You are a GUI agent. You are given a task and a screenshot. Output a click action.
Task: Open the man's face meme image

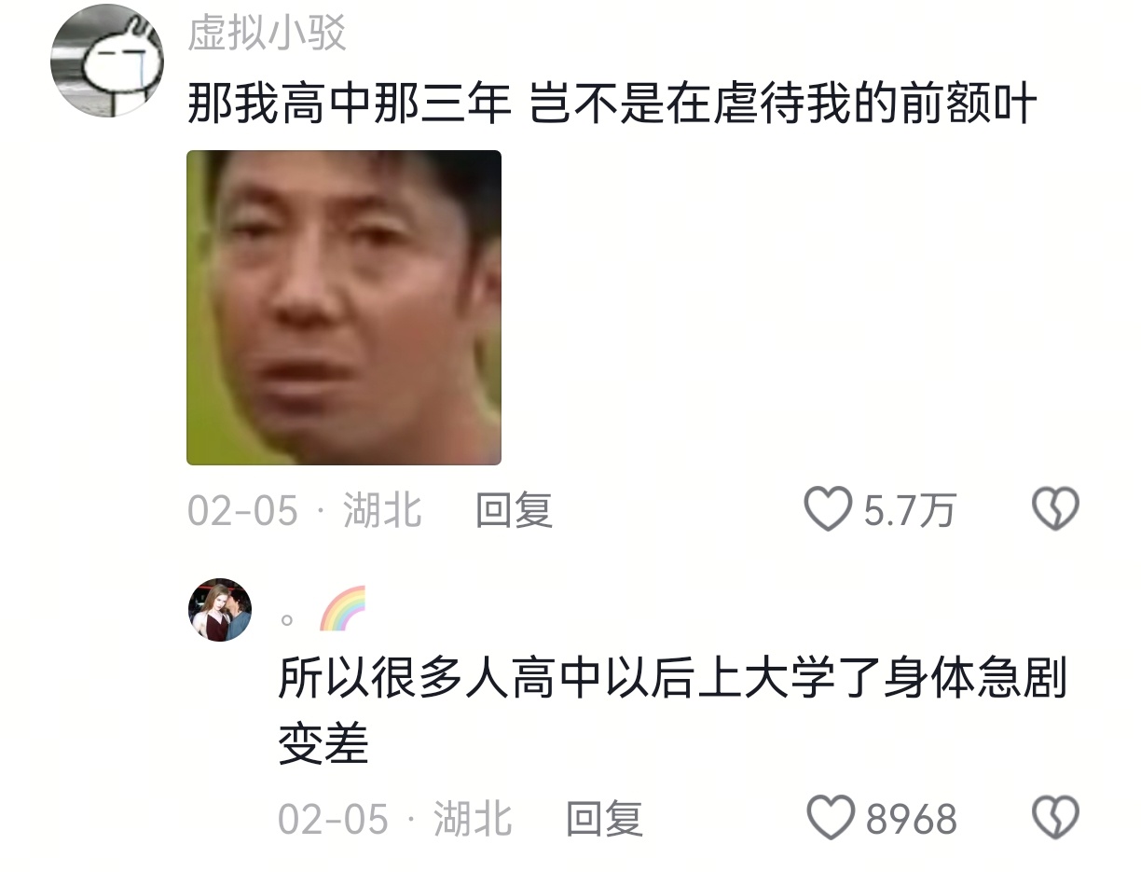click(x=344, y=308)
